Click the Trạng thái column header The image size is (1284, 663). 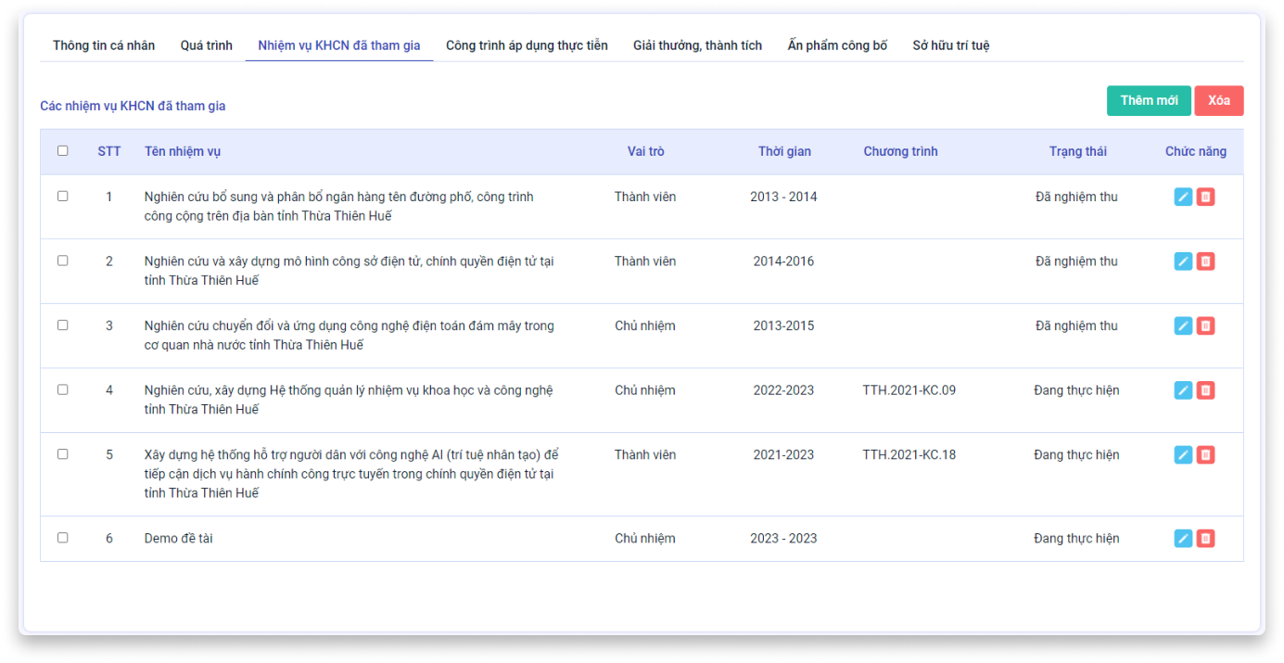pos(1077,151)
